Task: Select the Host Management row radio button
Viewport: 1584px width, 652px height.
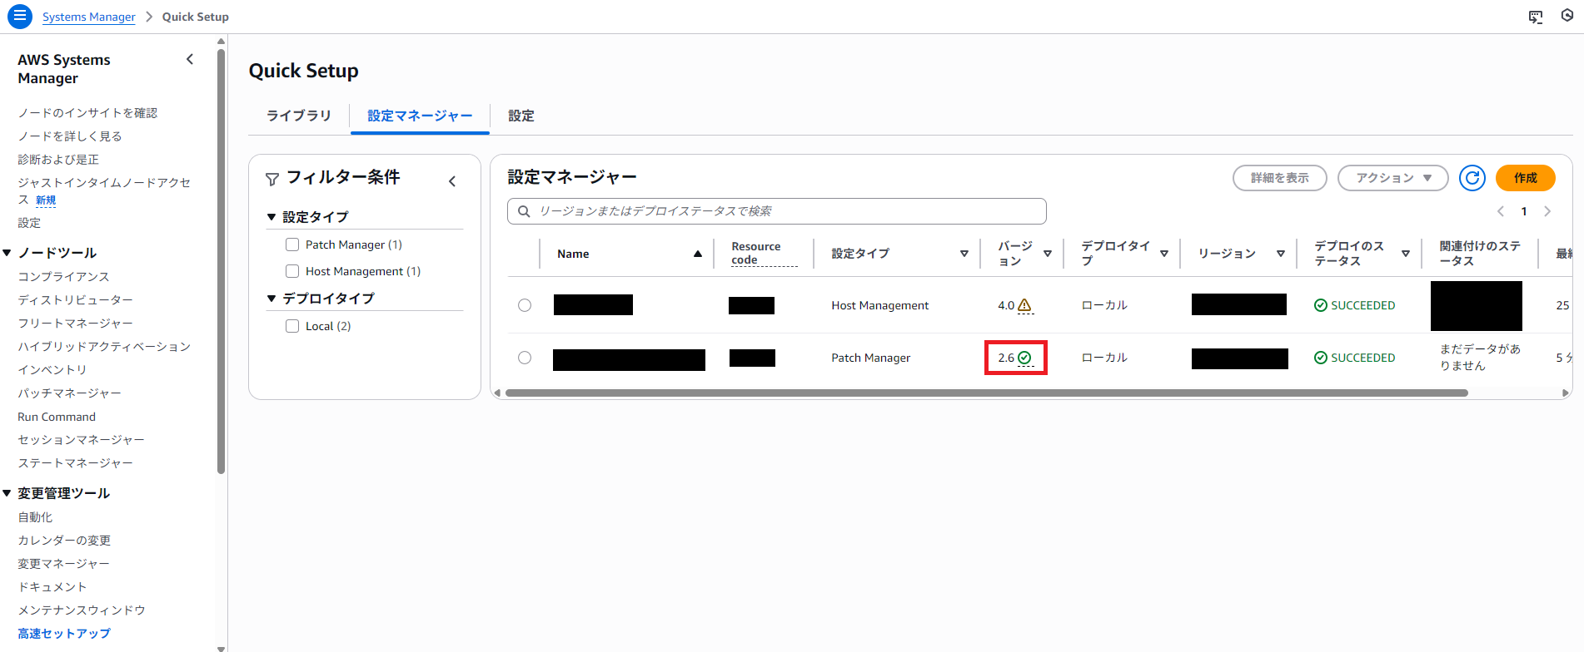Action: point(525,305)
